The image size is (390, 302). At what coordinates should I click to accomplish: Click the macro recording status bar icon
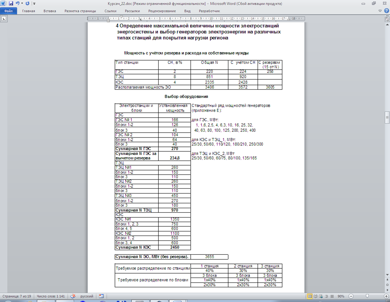tap(101, 296)
